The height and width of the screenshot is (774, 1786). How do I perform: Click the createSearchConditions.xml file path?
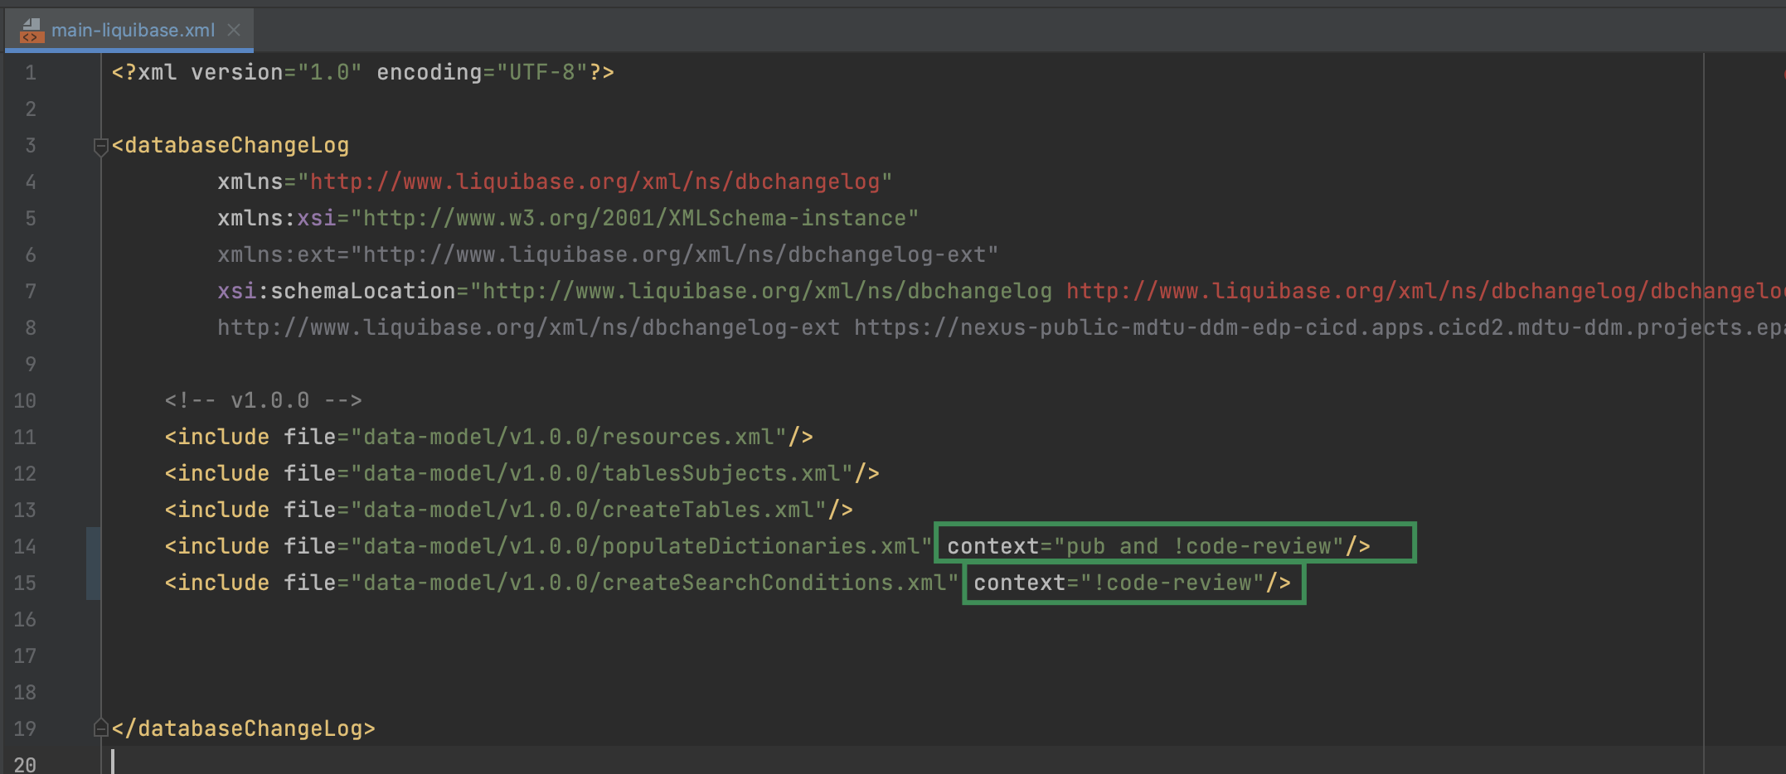point(654,583)
